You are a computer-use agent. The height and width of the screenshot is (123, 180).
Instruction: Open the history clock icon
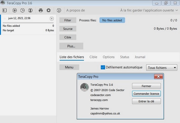pos(22,10)
